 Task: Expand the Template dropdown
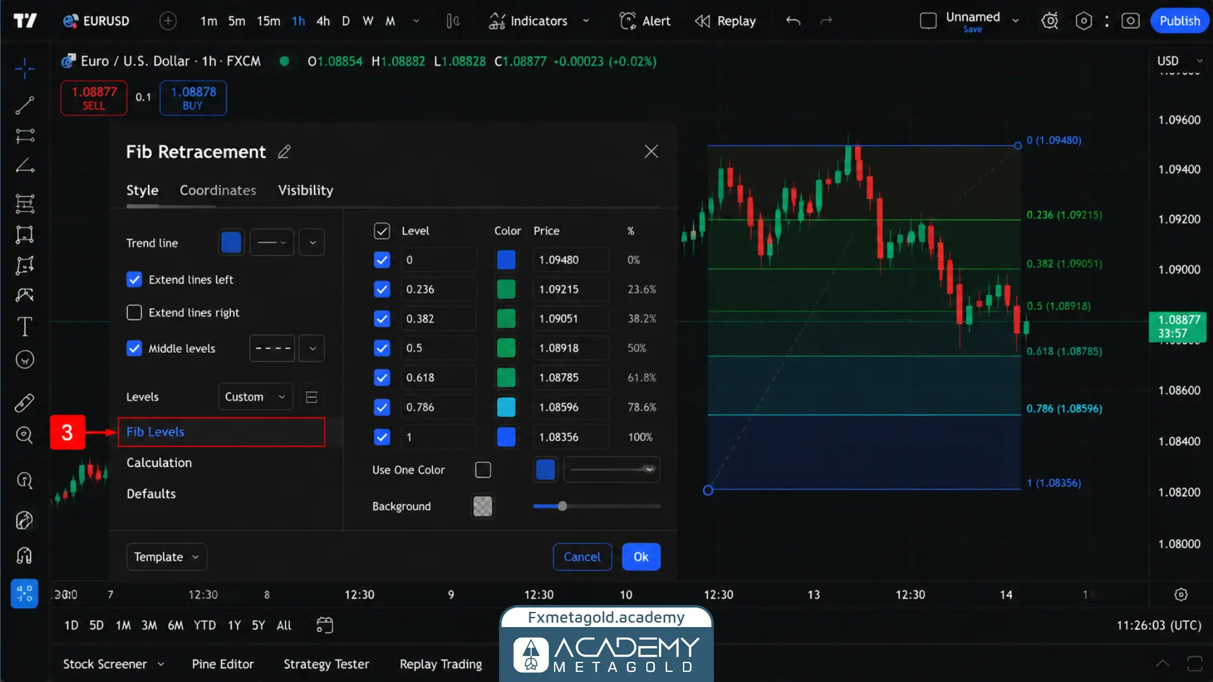point(167,557)
